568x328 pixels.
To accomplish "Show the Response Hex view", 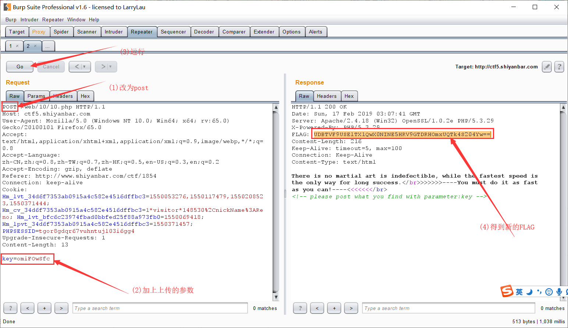I will pyautogui.click(x=349, y=96).
